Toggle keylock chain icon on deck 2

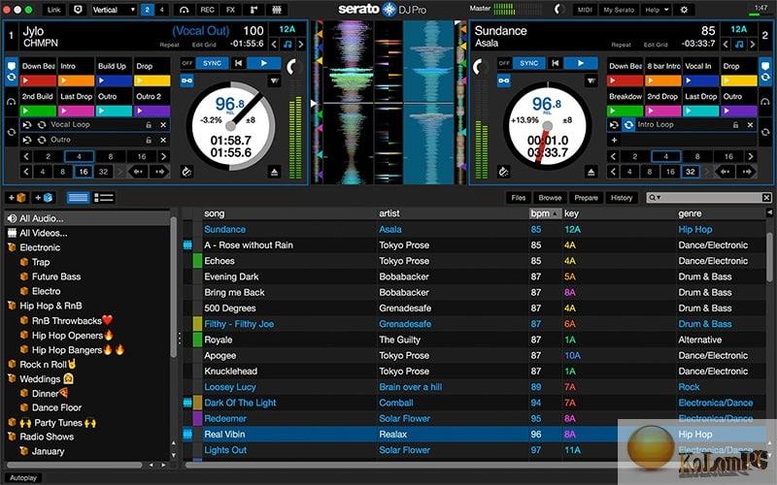(503, 81)
